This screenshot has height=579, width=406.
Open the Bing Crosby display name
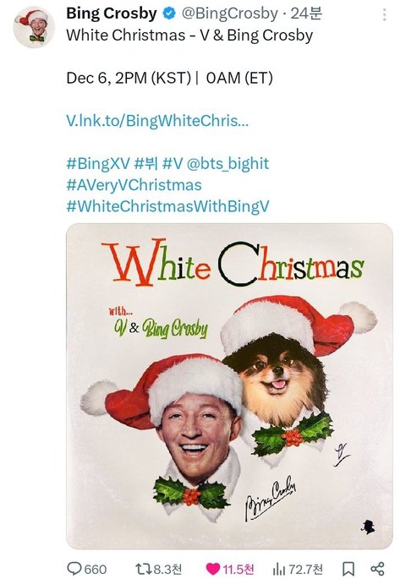112,14
